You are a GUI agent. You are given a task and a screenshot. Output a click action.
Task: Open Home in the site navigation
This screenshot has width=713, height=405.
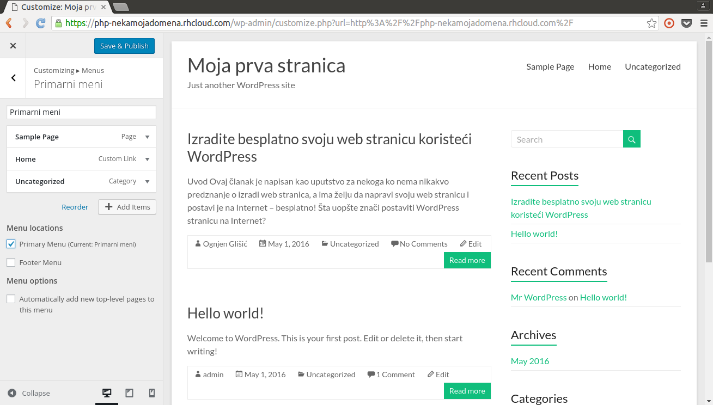pos(600,66)
